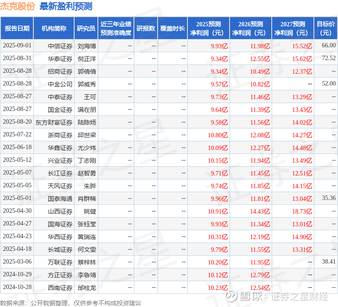
Task: Click target price 72.52
Action: coord(328,58)
